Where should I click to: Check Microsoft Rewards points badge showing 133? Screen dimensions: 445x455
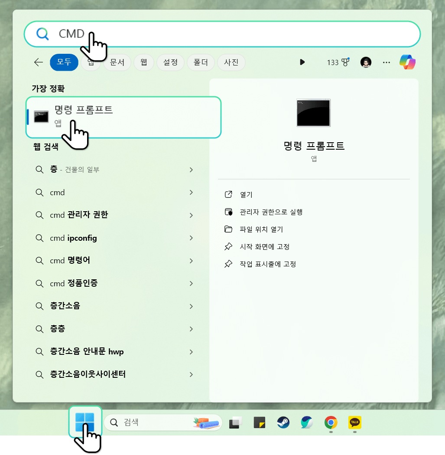pyautogui.click(x=337, y=62)
